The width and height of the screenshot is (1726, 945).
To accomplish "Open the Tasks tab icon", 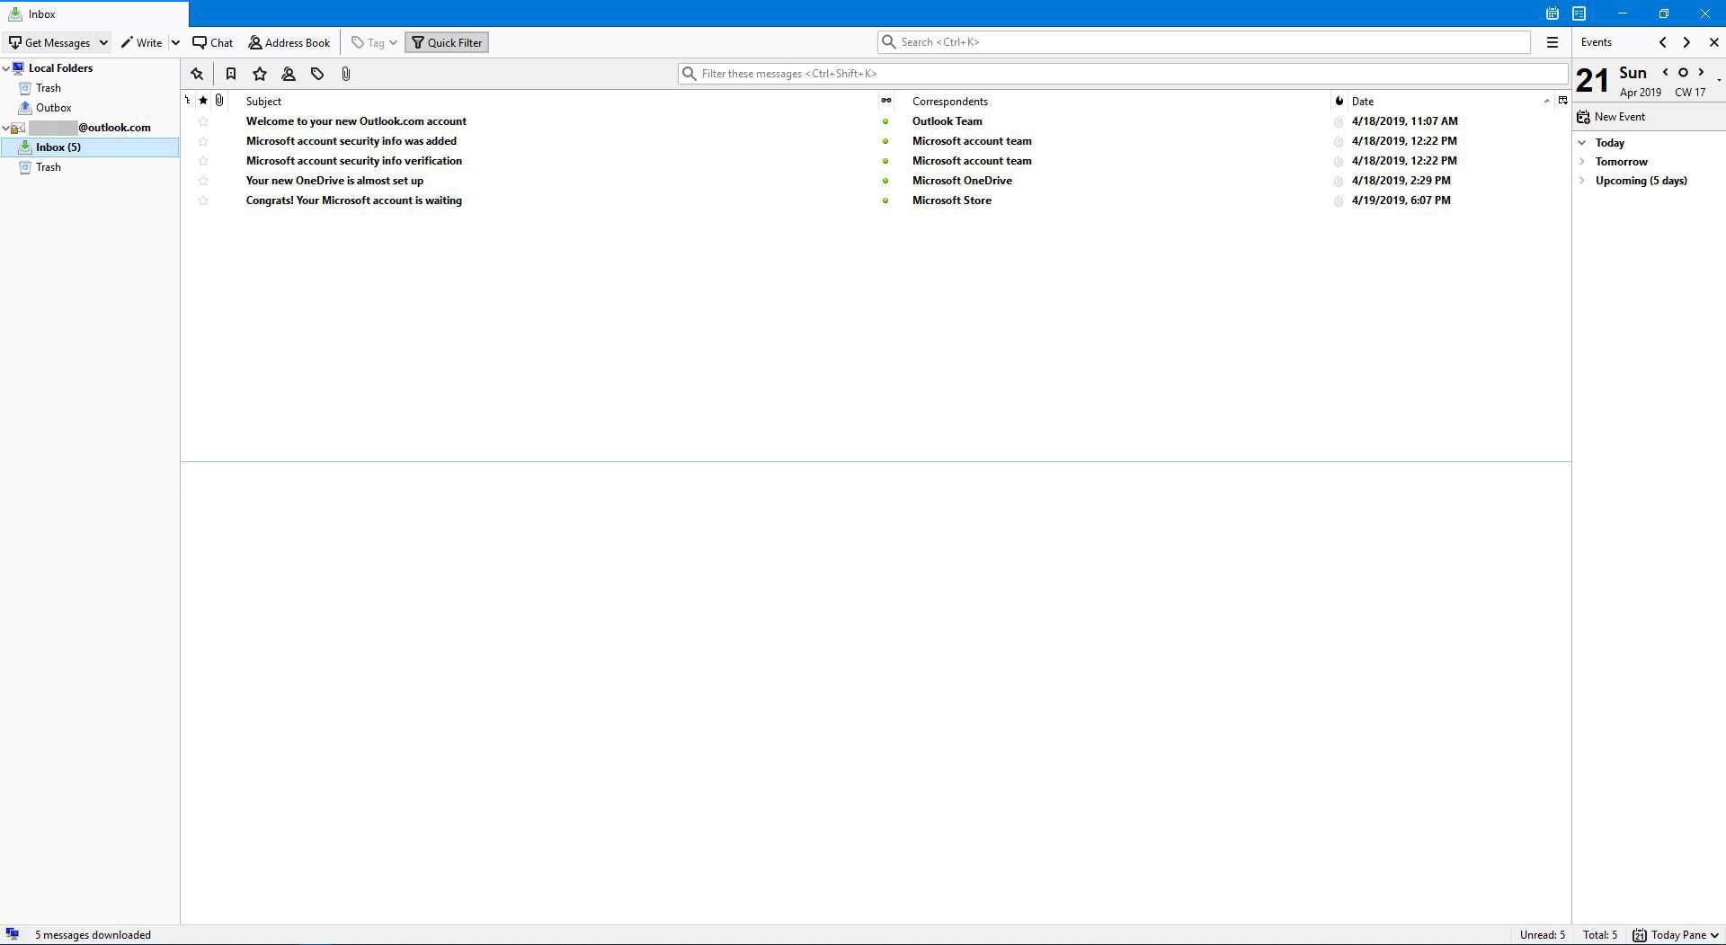I will 1579,13.
